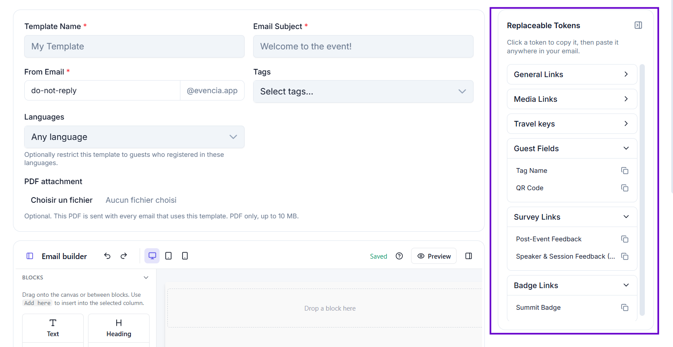Collapse the Badge Links section
This screenshot has width=673, height=347.
click(x=572, y=285)
